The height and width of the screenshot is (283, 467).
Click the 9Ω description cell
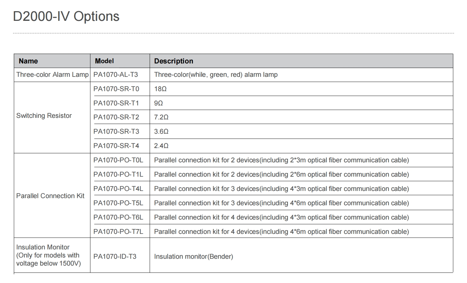[301, 103]
